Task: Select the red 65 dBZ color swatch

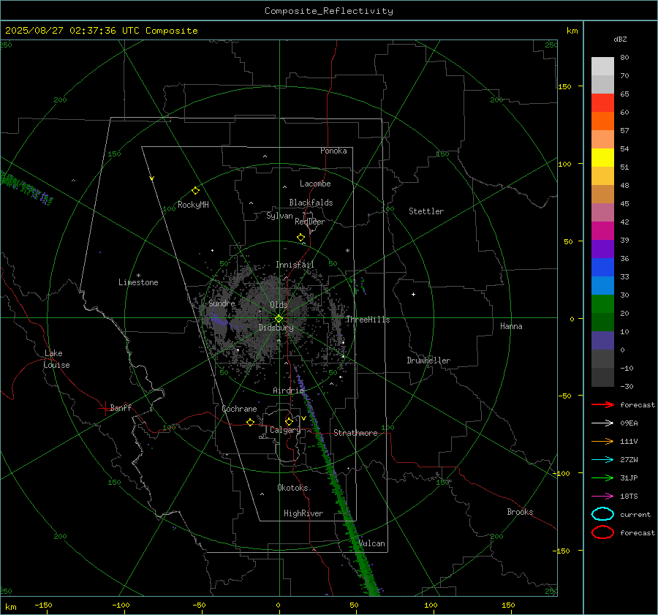Action: pyautogui.click(x=602, y=103)
